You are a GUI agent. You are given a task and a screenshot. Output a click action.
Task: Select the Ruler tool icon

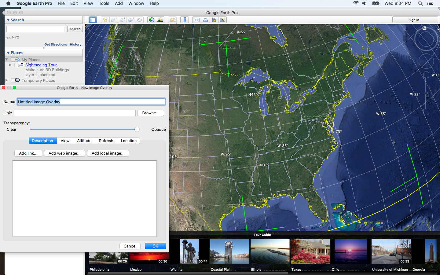click(x=185, y=20)
